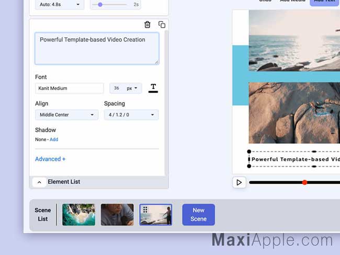Expand the Advanced + options

point(50,159)
